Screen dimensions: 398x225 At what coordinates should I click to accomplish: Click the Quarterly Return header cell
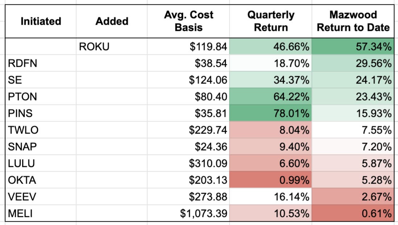tap(271, 21)
